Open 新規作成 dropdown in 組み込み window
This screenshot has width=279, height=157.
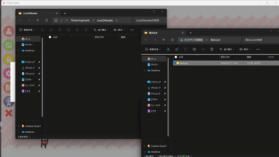[x=153, y=49]
